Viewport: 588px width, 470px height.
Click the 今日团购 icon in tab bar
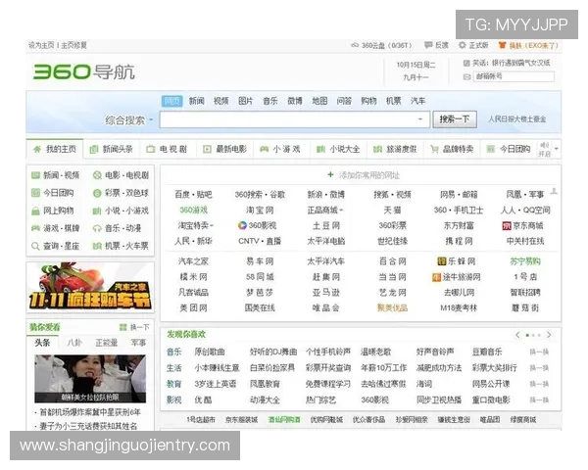point(491,149)
